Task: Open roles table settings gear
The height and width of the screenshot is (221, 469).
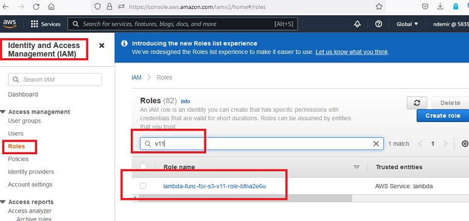Action: 465,144
